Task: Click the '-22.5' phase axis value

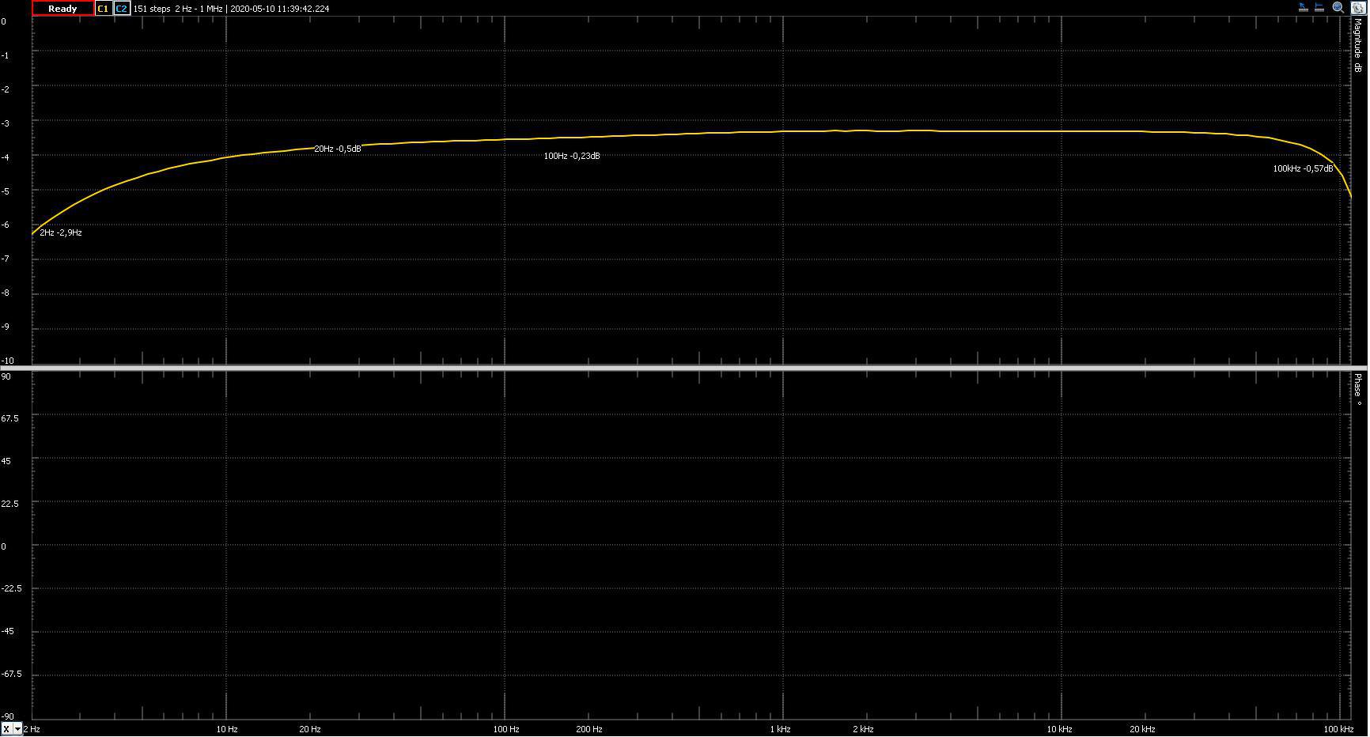Action: pyautogui.click(x=11, y=589)
